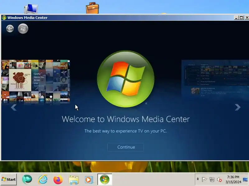The image size is (249, 186).
Task: Click the Welcome to Windows Media Center heading
Action: pos(126,119)
